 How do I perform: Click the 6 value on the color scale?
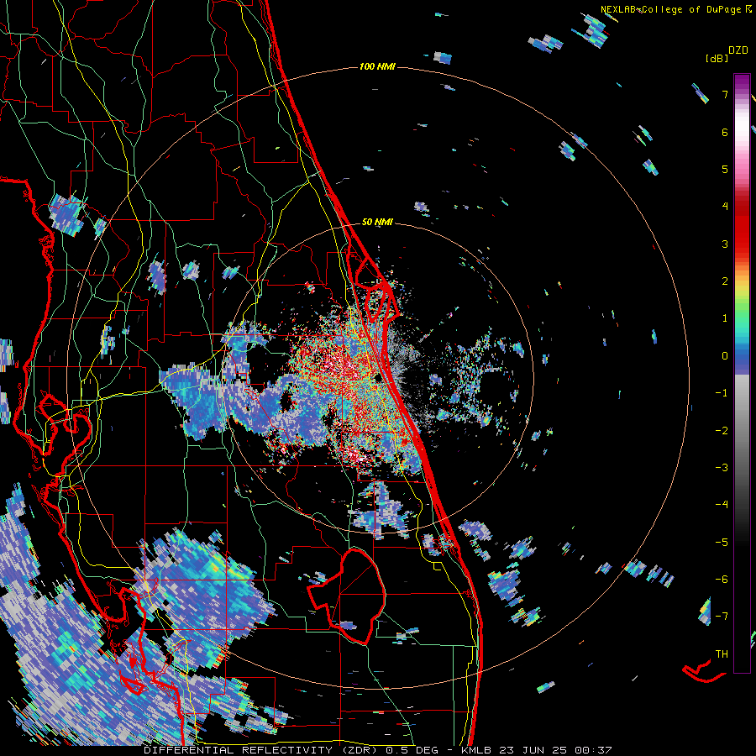tap(725, 132)
